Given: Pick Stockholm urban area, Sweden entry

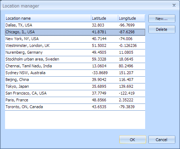Looking at the screenshot, I should coord(75,59).
